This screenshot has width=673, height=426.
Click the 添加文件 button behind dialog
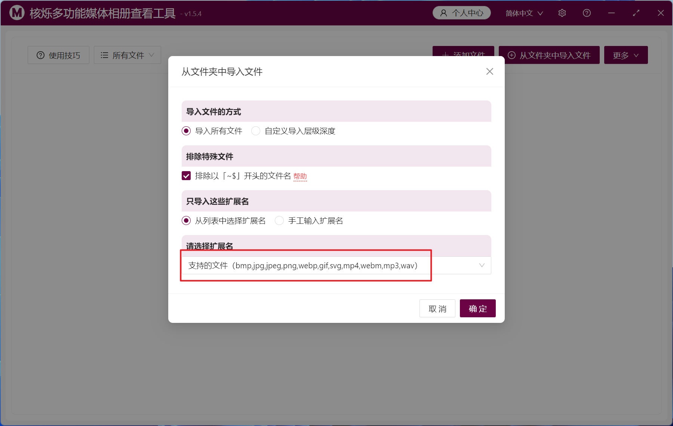[x=463, y=51]
